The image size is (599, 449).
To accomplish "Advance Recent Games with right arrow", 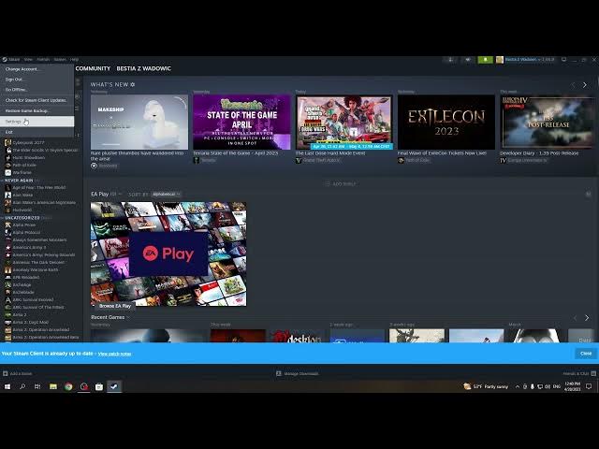I will (587, 318).
